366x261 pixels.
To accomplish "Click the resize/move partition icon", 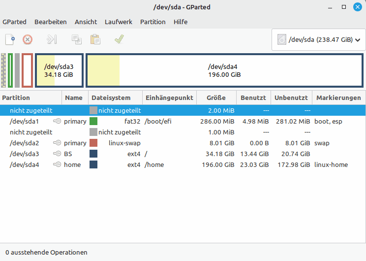I will coord(52,39).
